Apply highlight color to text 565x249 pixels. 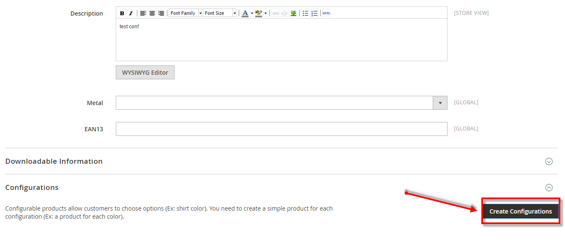point(258,13)
